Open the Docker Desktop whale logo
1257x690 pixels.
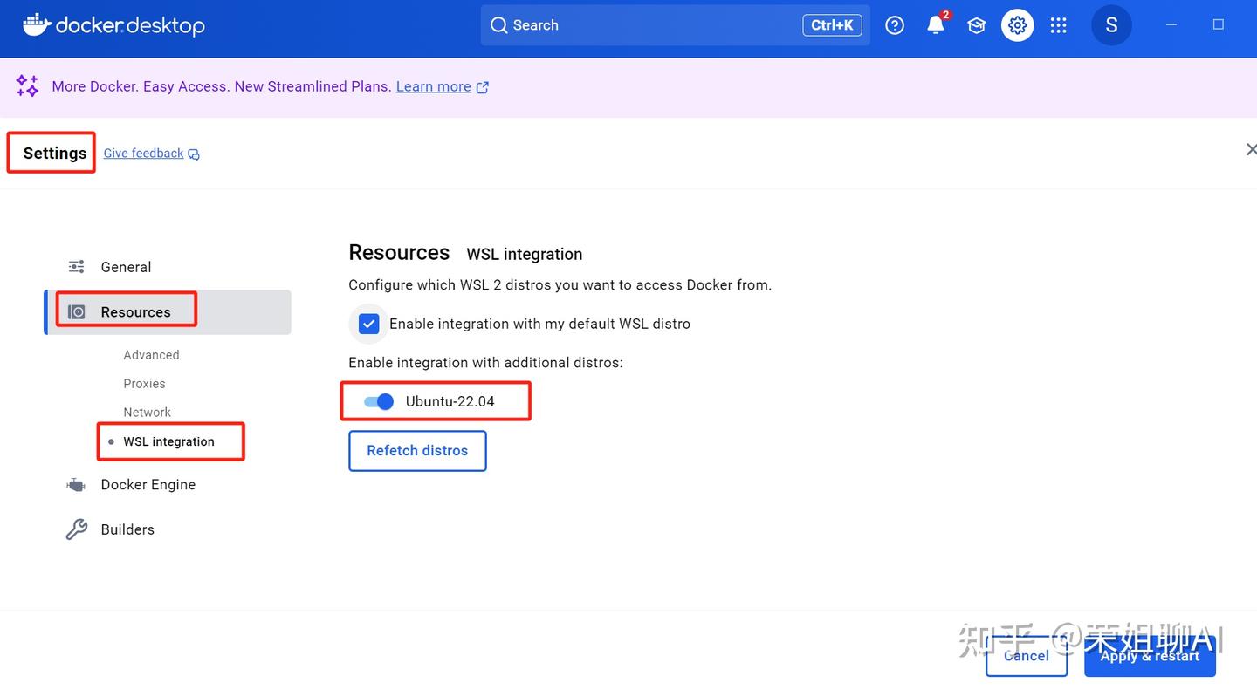coord(113,25)
